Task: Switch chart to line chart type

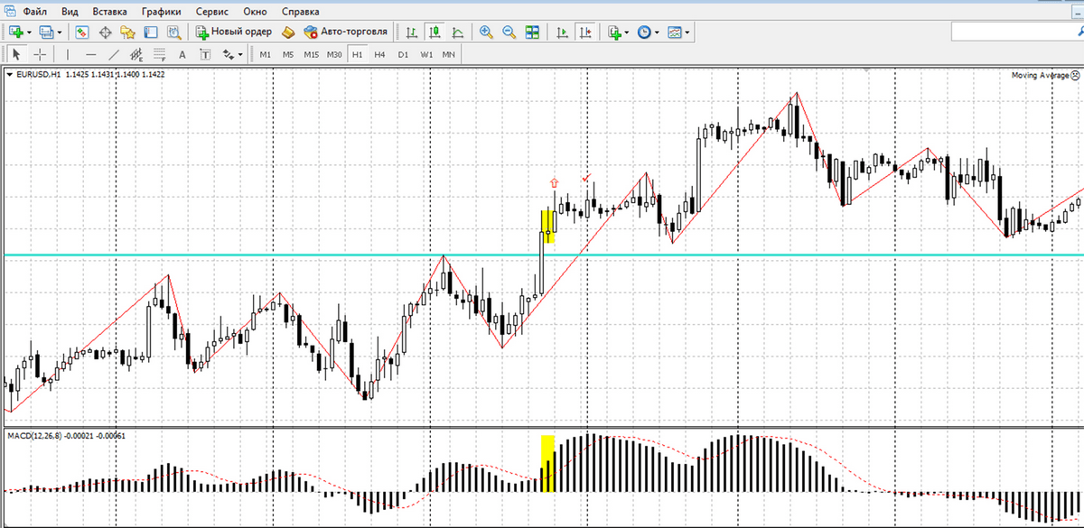Action: click(457, 32)
